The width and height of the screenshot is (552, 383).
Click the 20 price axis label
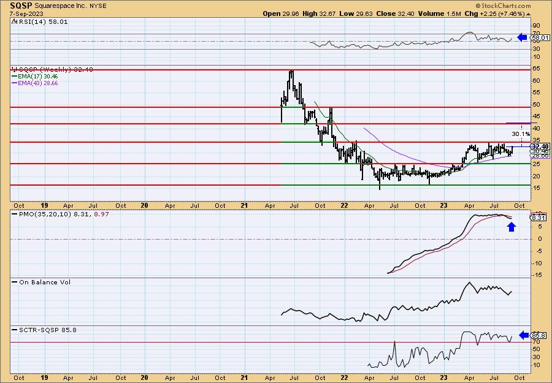pos(537,176)
